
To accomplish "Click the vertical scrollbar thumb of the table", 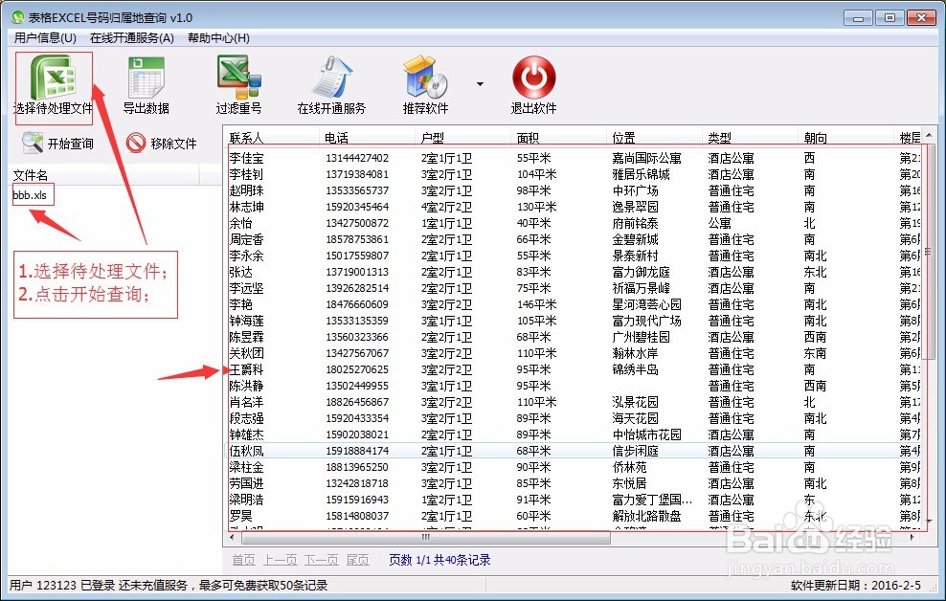I will [929, 252].
